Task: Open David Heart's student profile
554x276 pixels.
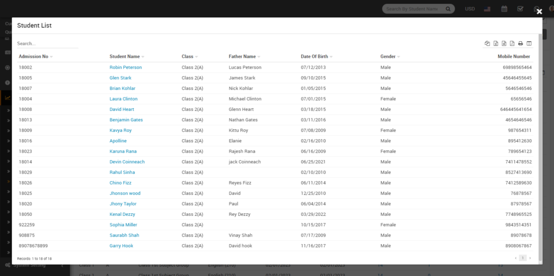Action: (x=122, y=109)
